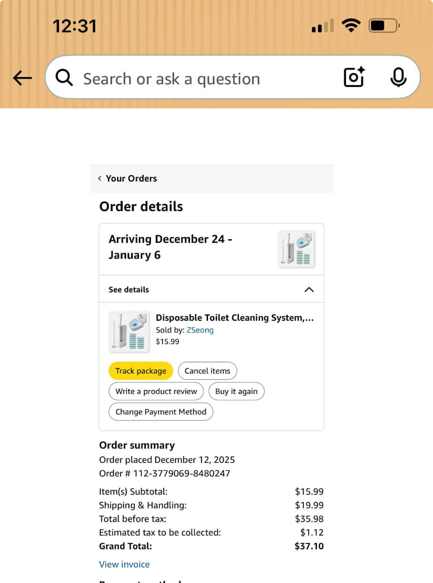
Task: Open the View invoice link
Action: click(x=124, y=564)
